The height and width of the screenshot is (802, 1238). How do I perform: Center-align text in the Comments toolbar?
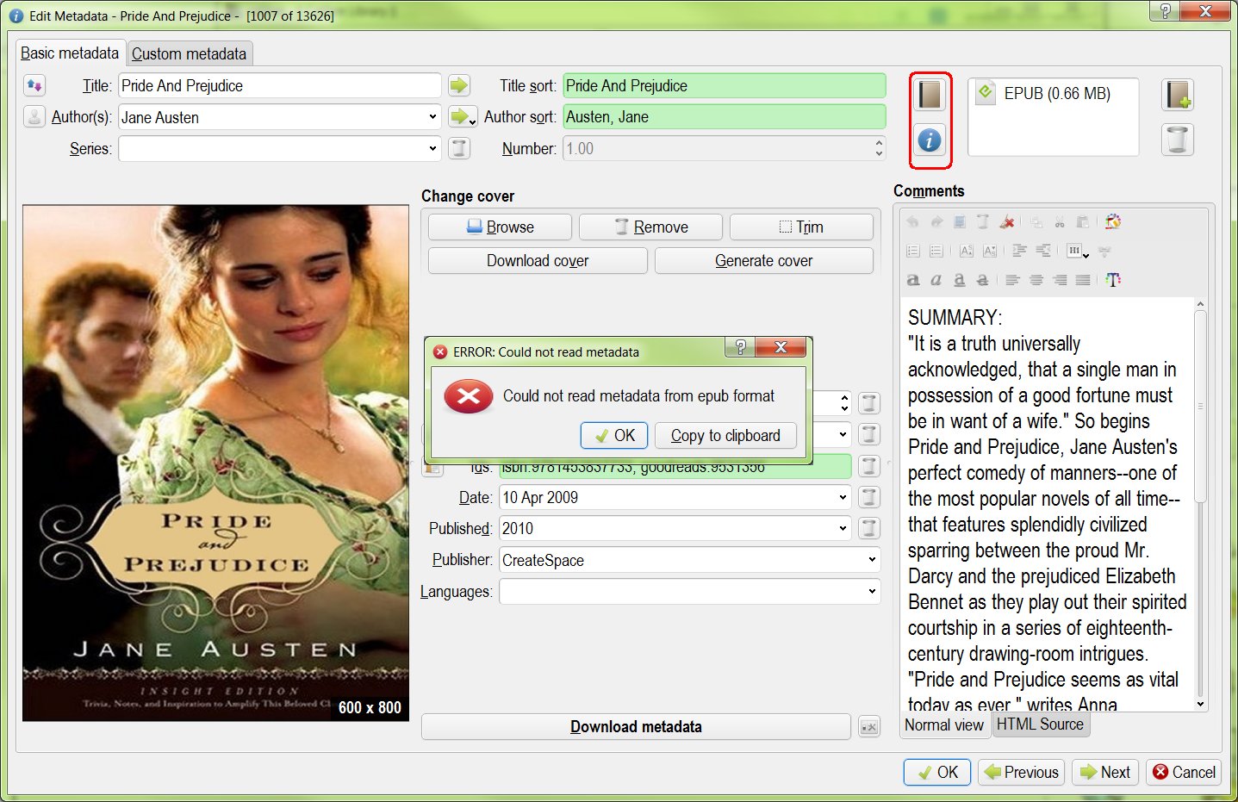pyautogui.click(x=1036, y=280)
